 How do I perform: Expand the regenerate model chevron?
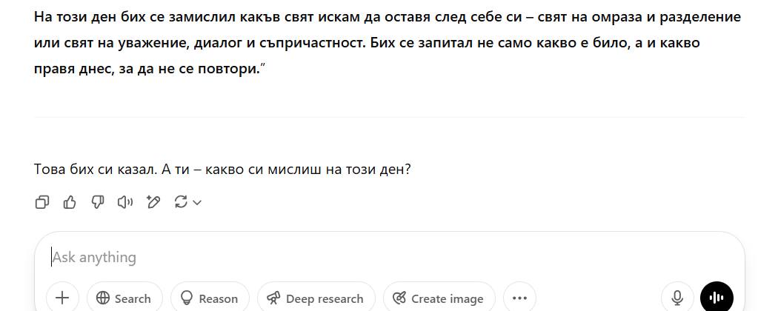point(197,202)
